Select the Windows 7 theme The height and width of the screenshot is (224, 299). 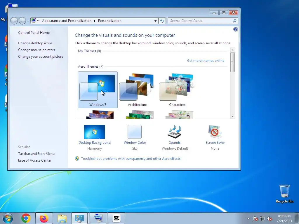98,90
